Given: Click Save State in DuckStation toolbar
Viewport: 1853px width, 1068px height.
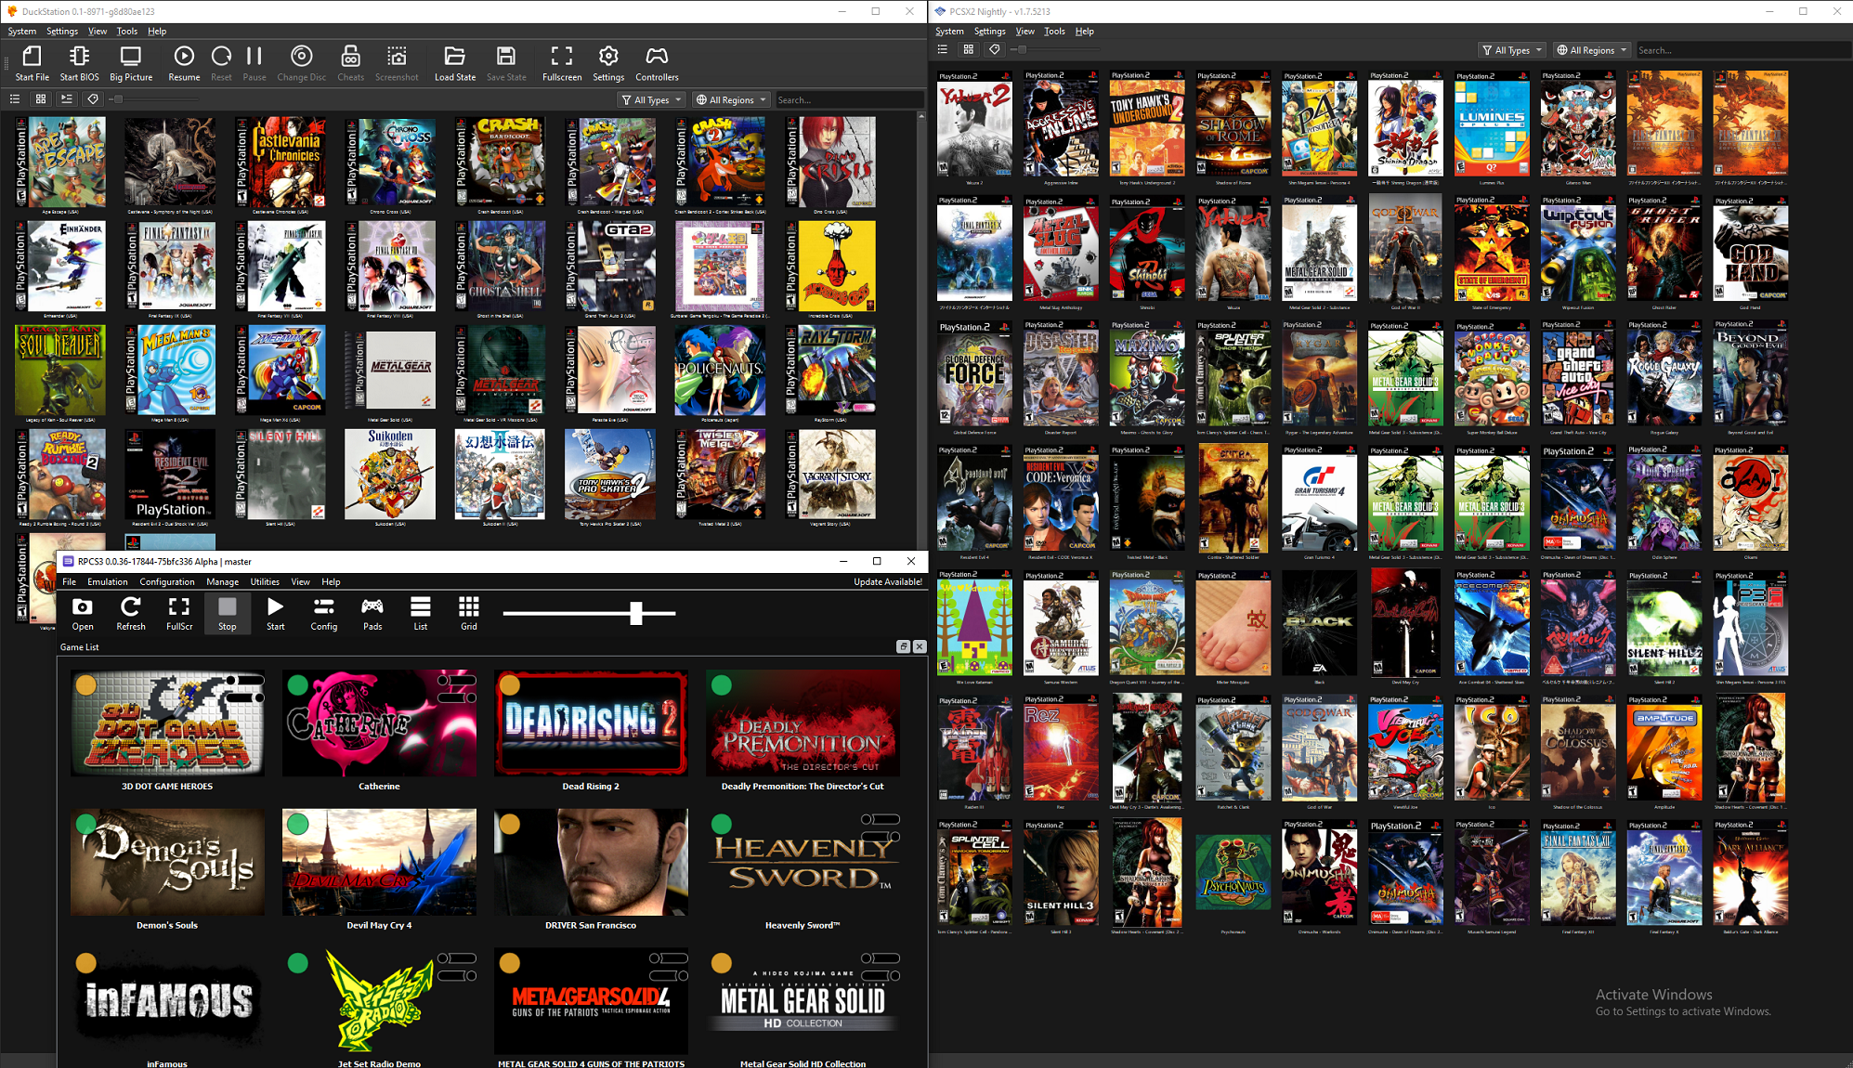Looking at the screenshot, I should coord(506,64).
